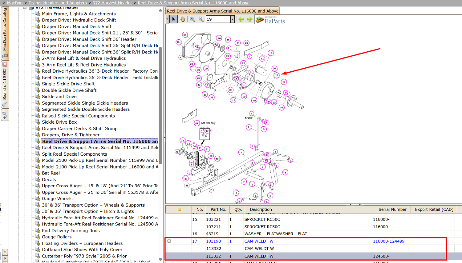This screenshot has width=462, height=263.
Task: Open the 972 Harvest Header breadcrumb link
Action: point(112,3)
